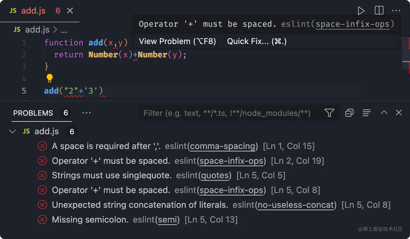Screen dimensions: 410x239
Task: Open the panel's additional views ellipsis
Action: click(x=86, y=113)
